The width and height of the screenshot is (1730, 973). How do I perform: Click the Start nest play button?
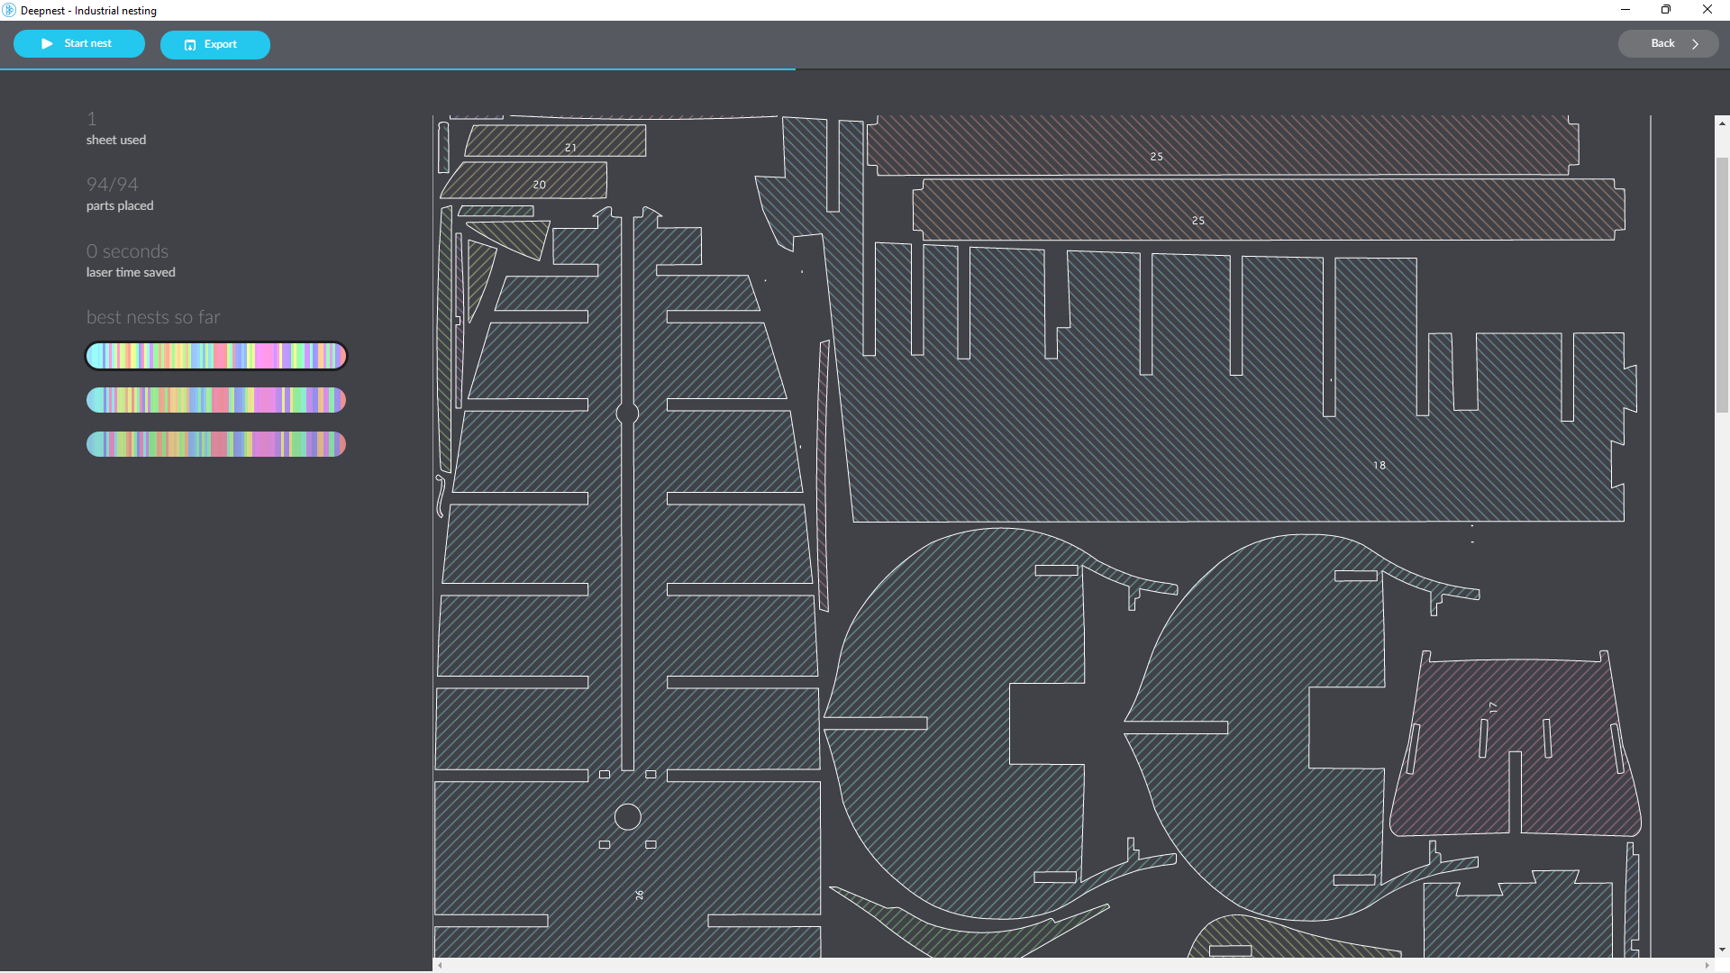[x=78, y=43]
